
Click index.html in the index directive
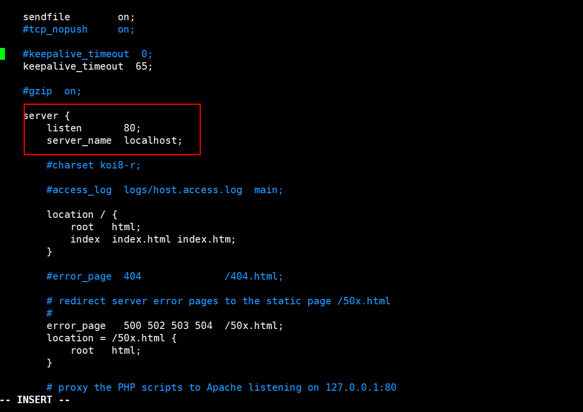click(141, 239)
